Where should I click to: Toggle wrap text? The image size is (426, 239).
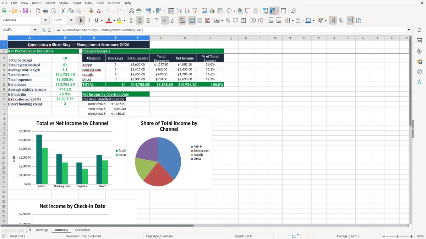(182, 21)
